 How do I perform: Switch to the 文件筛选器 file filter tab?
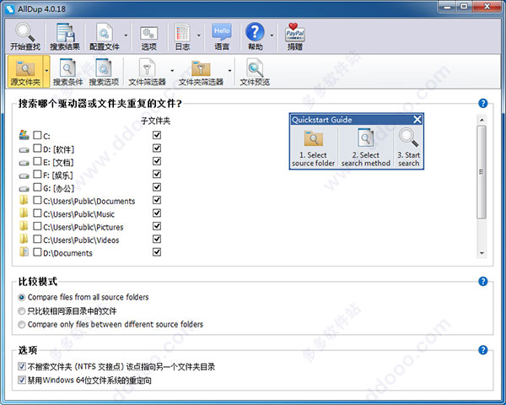[147, 73]
